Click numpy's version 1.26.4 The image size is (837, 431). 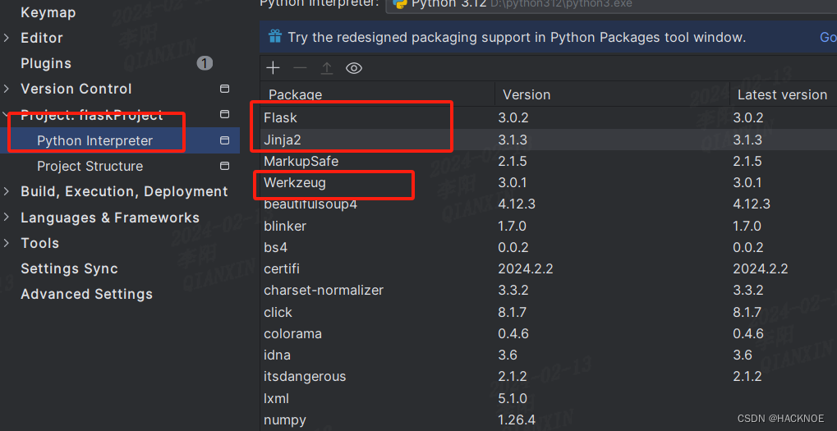pos(517,420)
